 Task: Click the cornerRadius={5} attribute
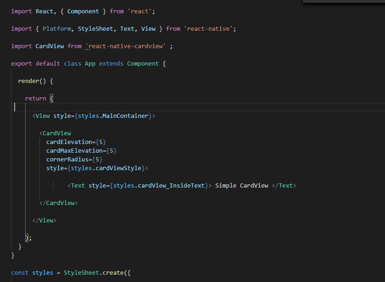pyautogui.click(x=74, y=160)
